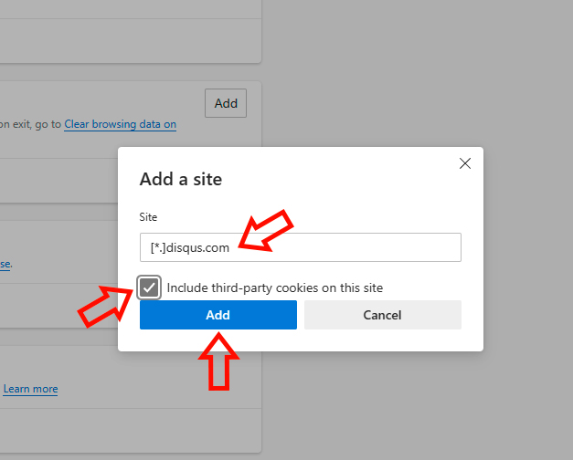Viewport: 573px width, 460px height.
Task: Click the red arrow pointing at Site field
Action: pos(266,231)
